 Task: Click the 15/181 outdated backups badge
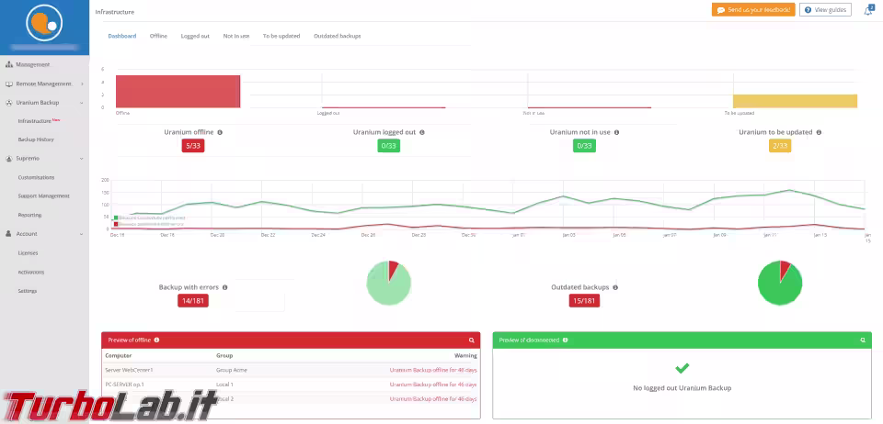click(584, 300)
